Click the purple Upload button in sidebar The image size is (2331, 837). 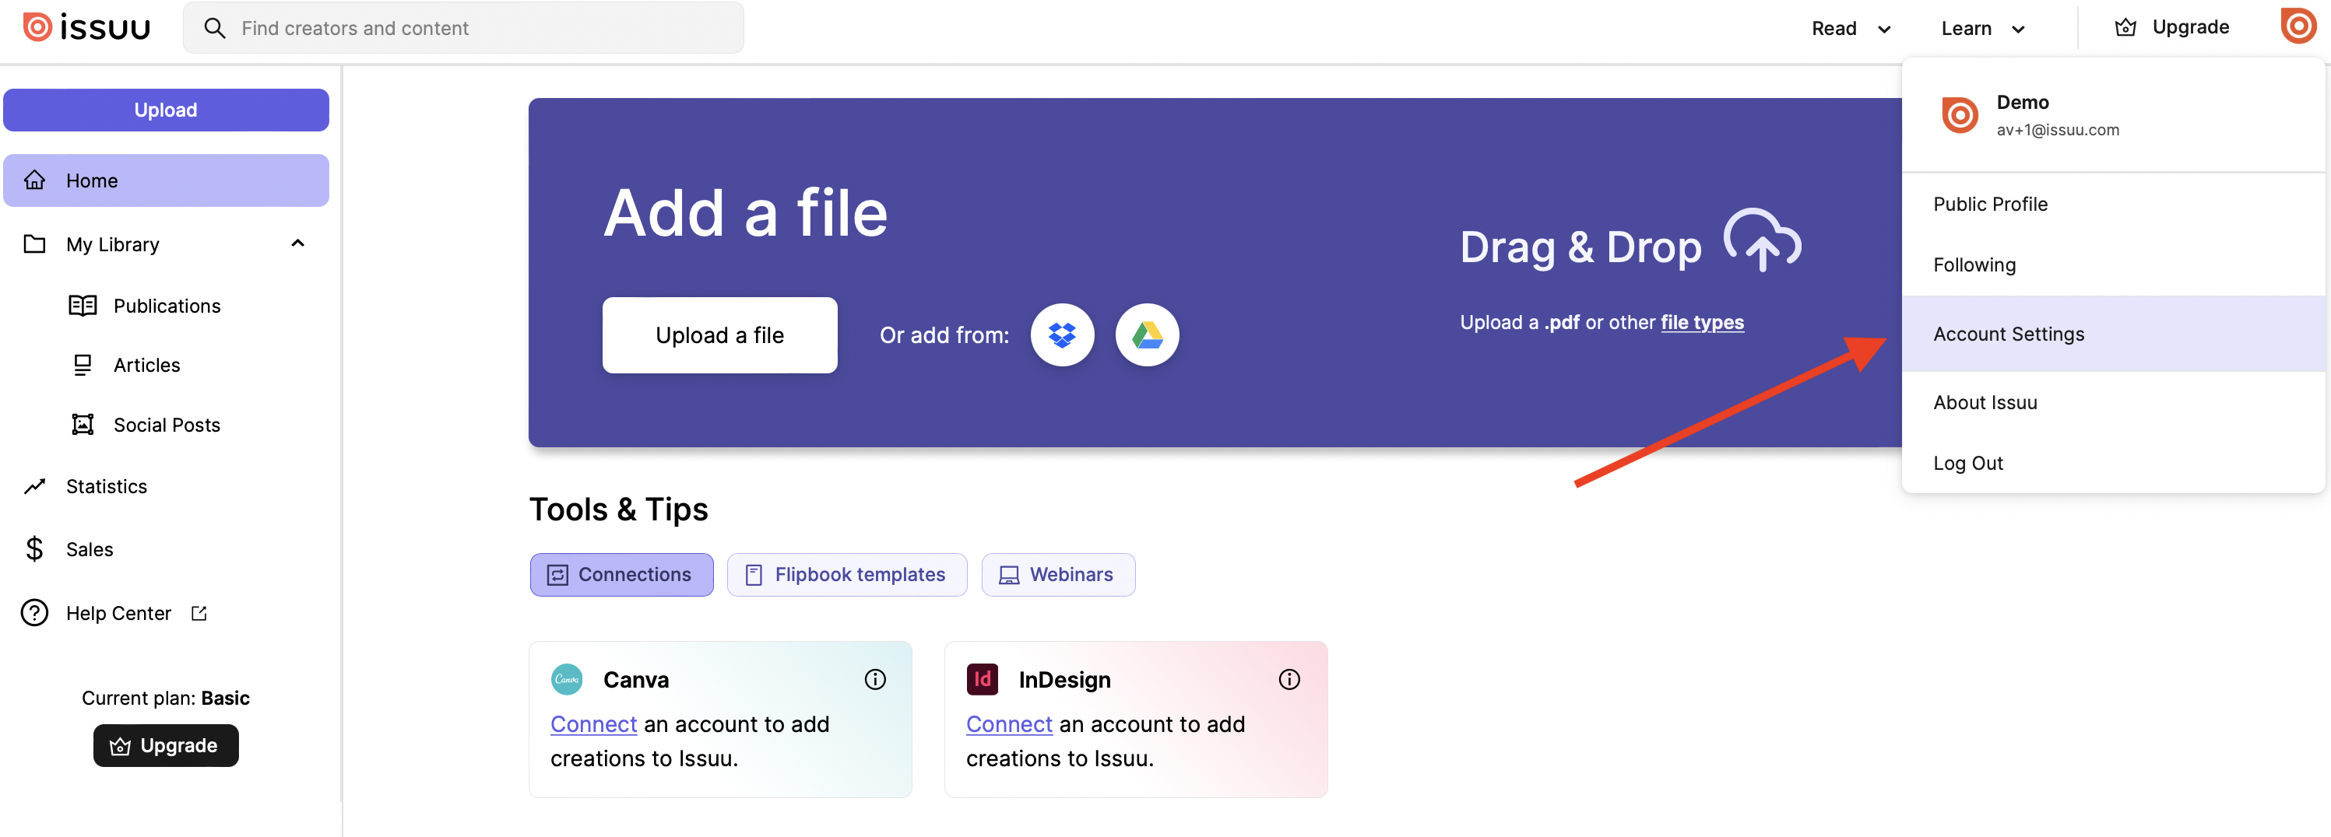point(166,110)
